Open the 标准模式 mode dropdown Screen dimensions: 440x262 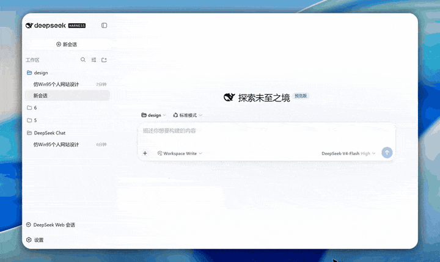tap(188, 115)
